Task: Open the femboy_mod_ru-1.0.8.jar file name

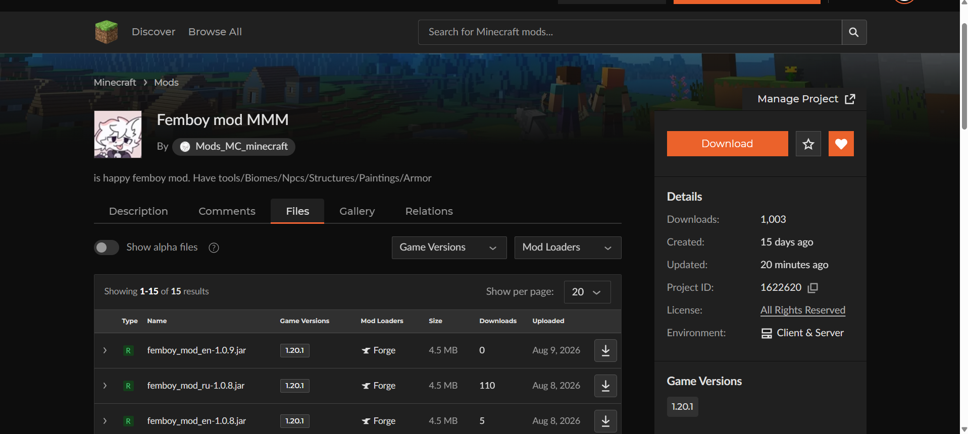Action: pyautogui.click(x=196, y=386)
